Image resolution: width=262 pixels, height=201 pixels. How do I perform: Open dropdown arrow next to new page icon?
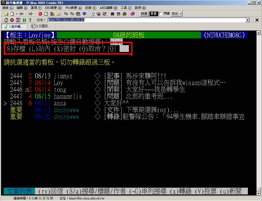point(17,14)
